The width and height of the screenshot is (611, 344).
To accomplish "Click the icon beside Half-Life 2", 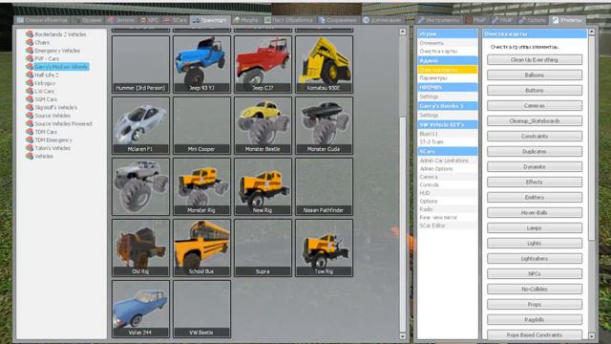I will [30, 75].
